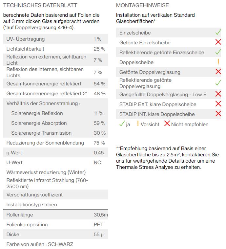Click the TECHNISCHES DATENBLATT heading
Image resolution: width=226 pixels, height=249 pixels.
[x=40, y=5]
